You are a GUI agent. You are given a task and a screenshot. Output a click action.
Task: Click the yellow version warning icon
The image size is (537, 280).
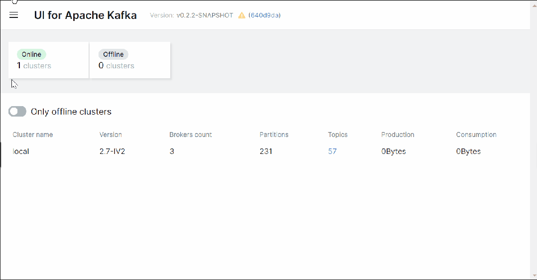coord(242,15)
